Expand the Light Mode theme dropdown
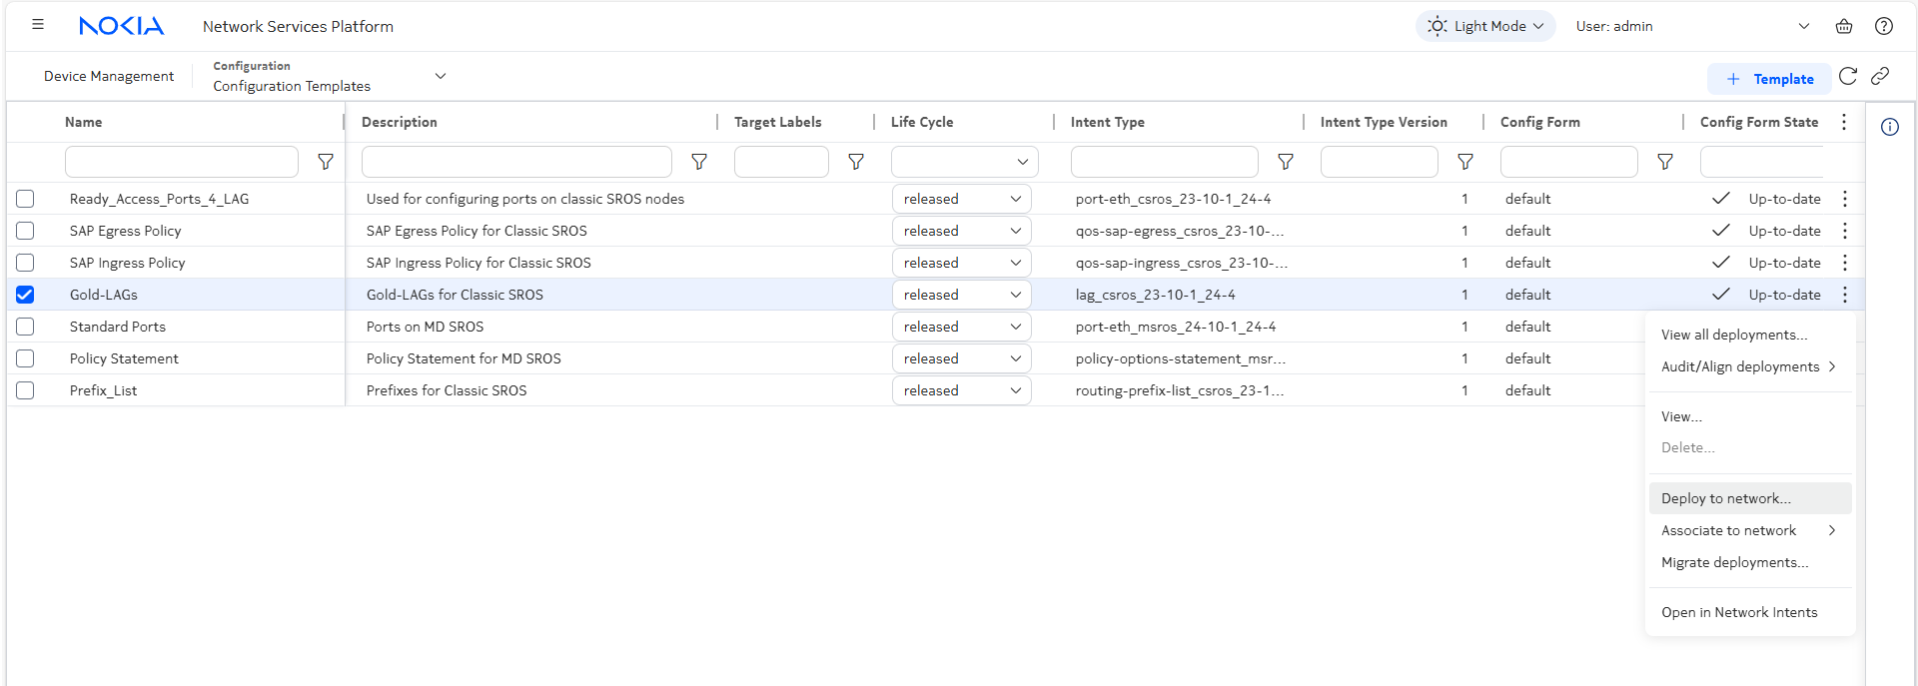Image resolution: width=1918 pixels, height=686 pixels. pos(1485,26)
